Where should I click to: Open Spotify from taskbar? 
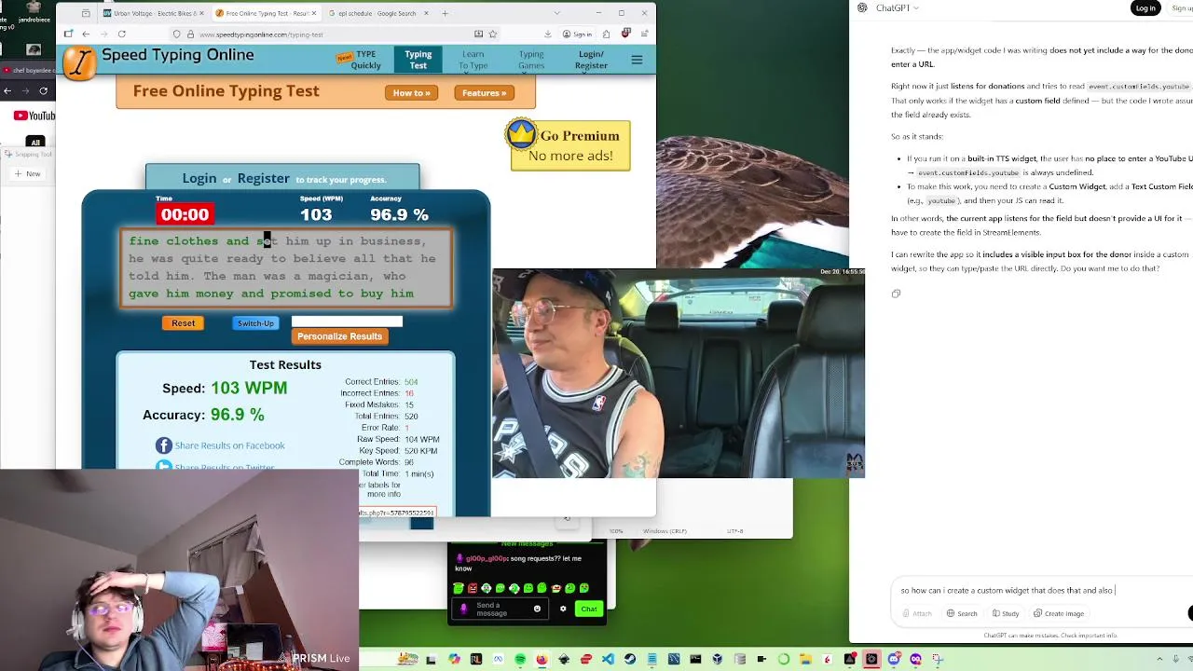(x=520, y=659)
